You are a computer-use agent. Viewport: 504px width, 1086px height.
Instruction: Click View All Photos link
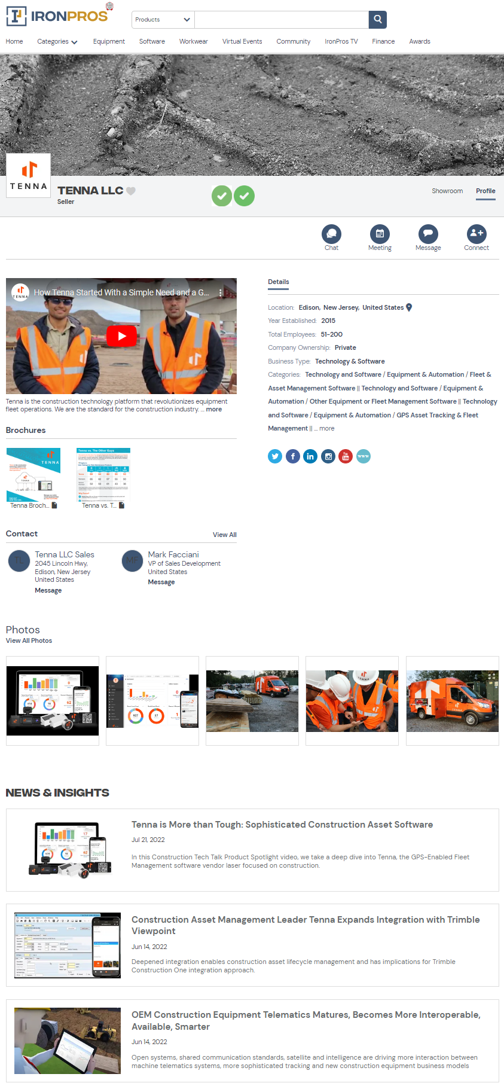[x=29, y=641]
